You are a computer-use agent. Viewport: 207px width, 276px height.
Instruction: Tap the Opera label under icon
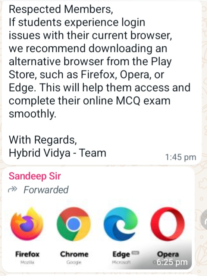[x=168, y=254]
